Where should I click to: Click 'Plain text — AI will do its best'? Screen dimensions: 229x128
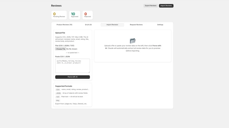tap(72, 96)
